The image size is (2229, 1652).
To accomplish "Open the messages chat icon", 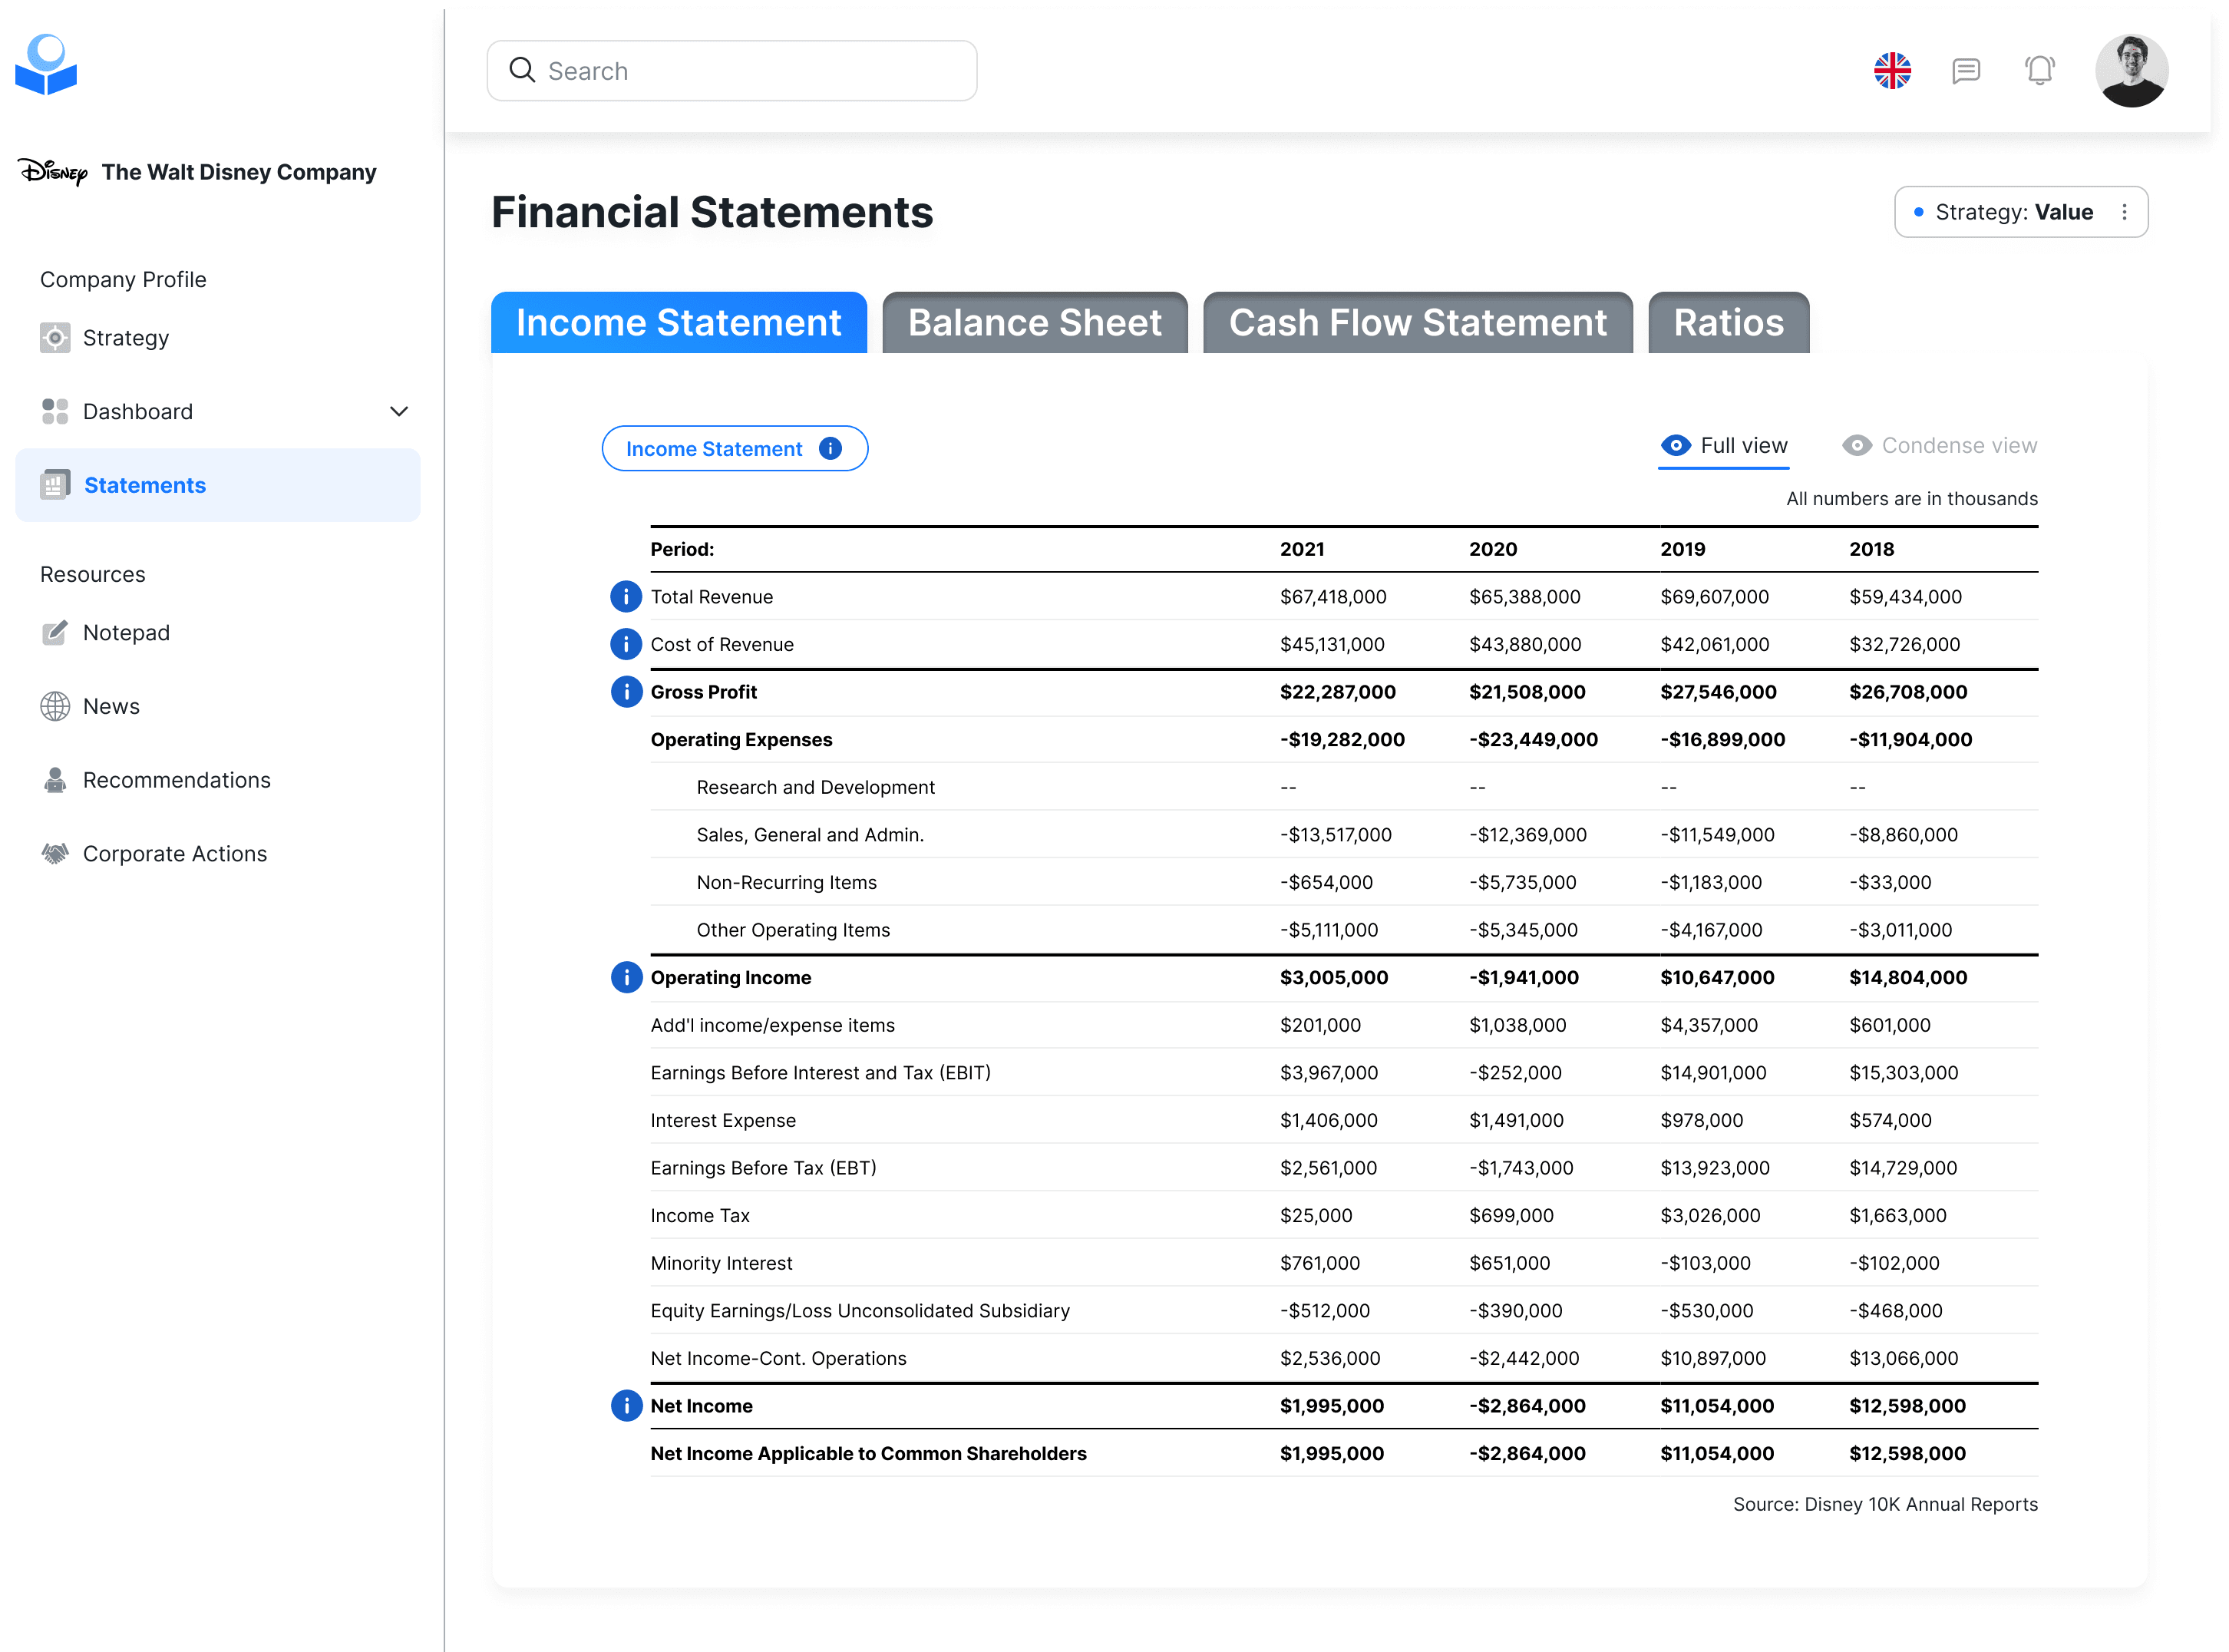I will coord(1966,71).
